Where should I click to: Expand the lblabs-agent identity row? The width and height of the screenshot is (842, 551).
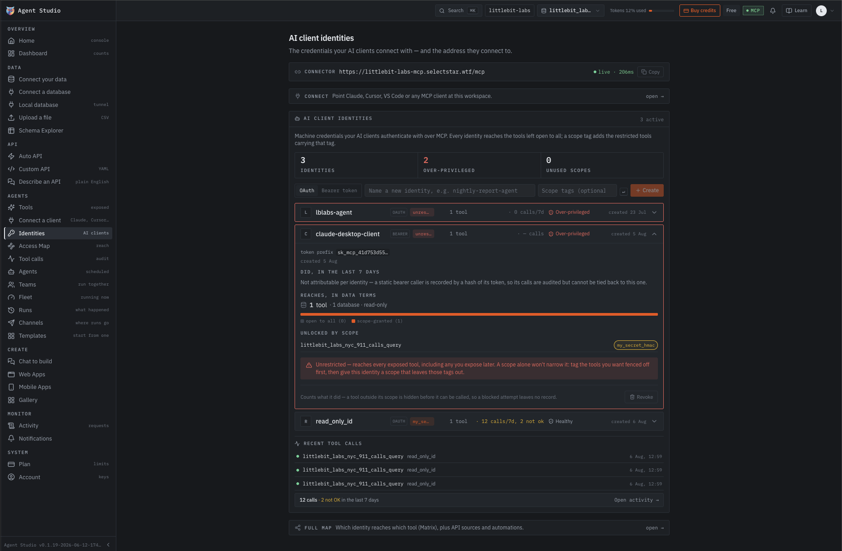pos(654,212)
